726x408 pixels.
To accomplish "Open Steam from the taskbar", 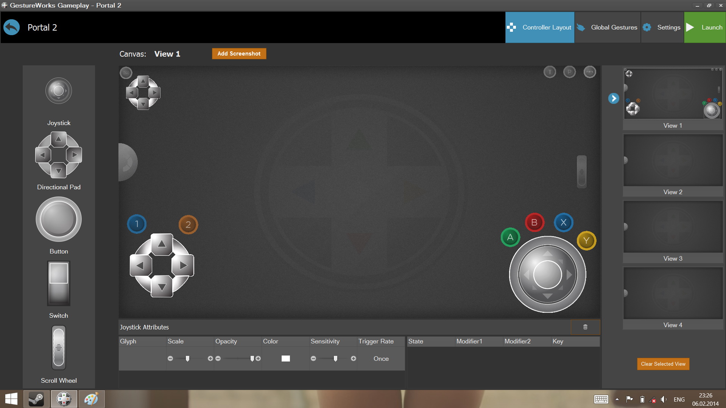I will coord(36,399).
